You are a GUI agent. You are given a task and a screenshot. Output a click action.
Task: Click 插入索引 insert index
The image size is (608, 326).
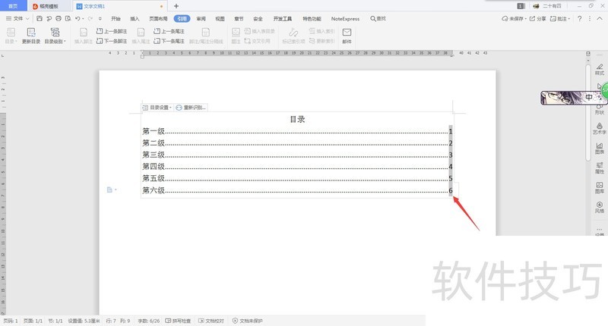[321, 31]
